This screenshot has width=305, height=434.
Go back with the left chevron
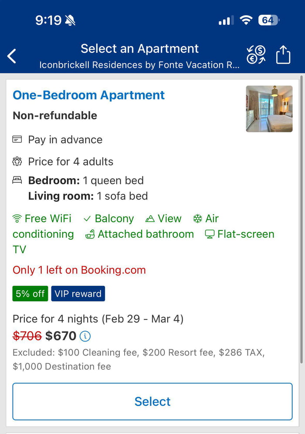12,55
